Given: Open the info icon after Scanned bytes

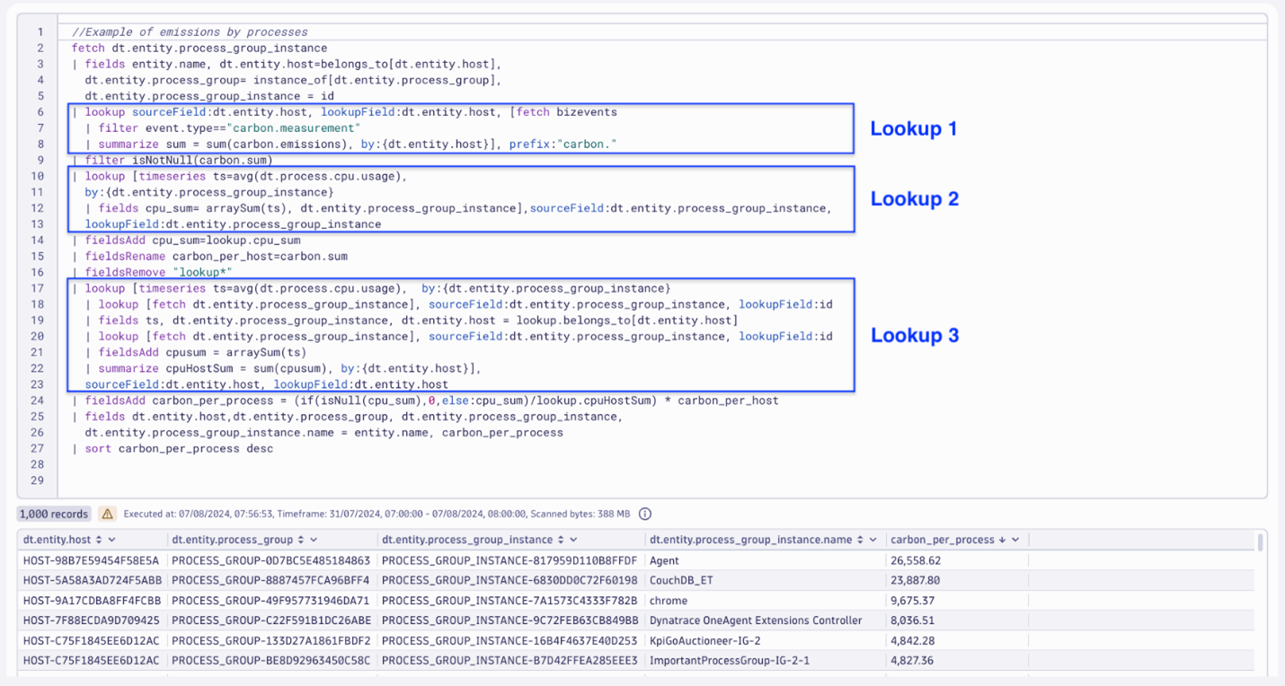Looking at the screenshot, I should 645,513.
